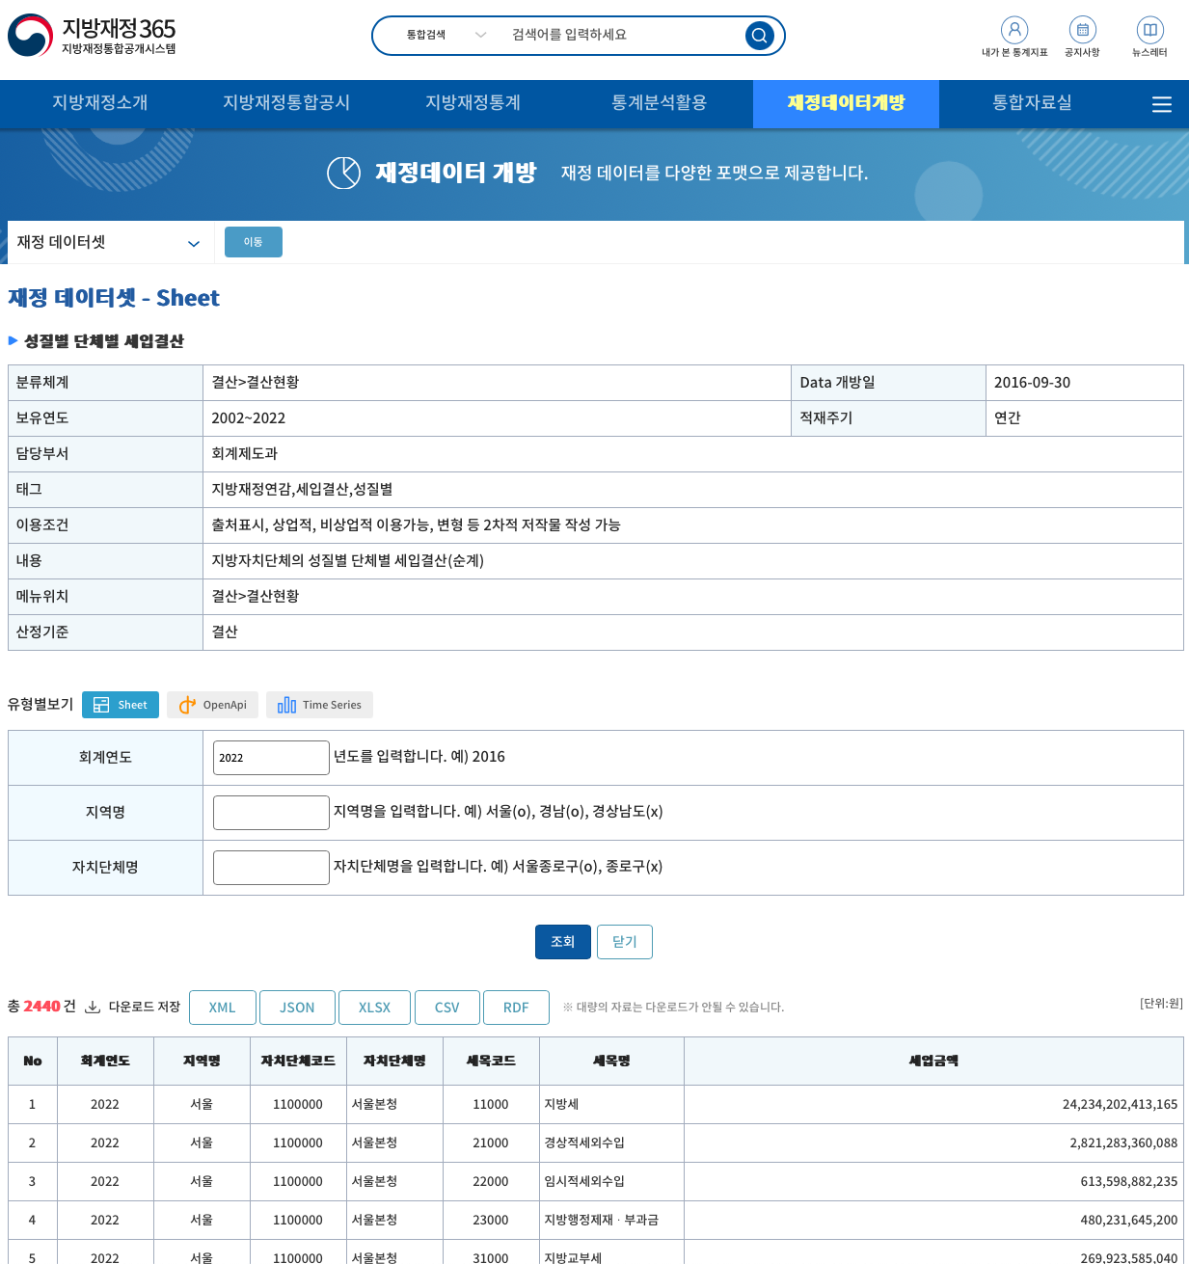This screenshot has height=1264, width=1189.
Task: Download data as CSV
Action: click(446, 1008)
